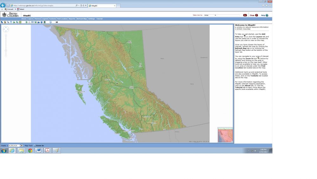Click the Refresh Map tab

[x=81, y=19]
